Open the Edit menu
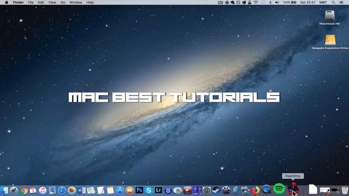The image size is (349, 196). click(x=41, y=2)
